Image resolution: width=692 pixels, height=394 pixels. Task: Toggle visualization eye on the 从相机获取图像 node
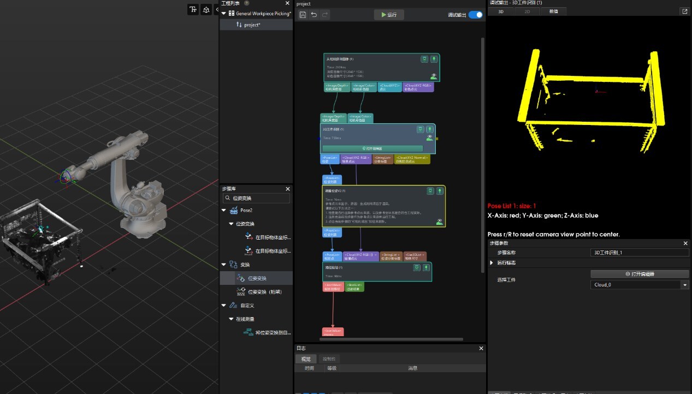(x=434, y=76)
